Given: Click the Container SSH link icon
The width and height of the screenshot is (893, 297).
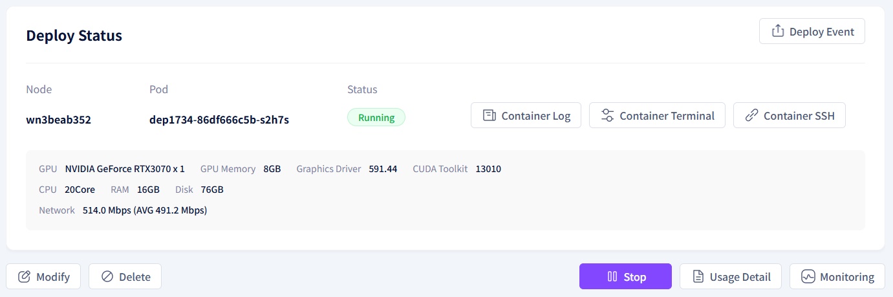Looking at the screenshot, I should [751, 116].
